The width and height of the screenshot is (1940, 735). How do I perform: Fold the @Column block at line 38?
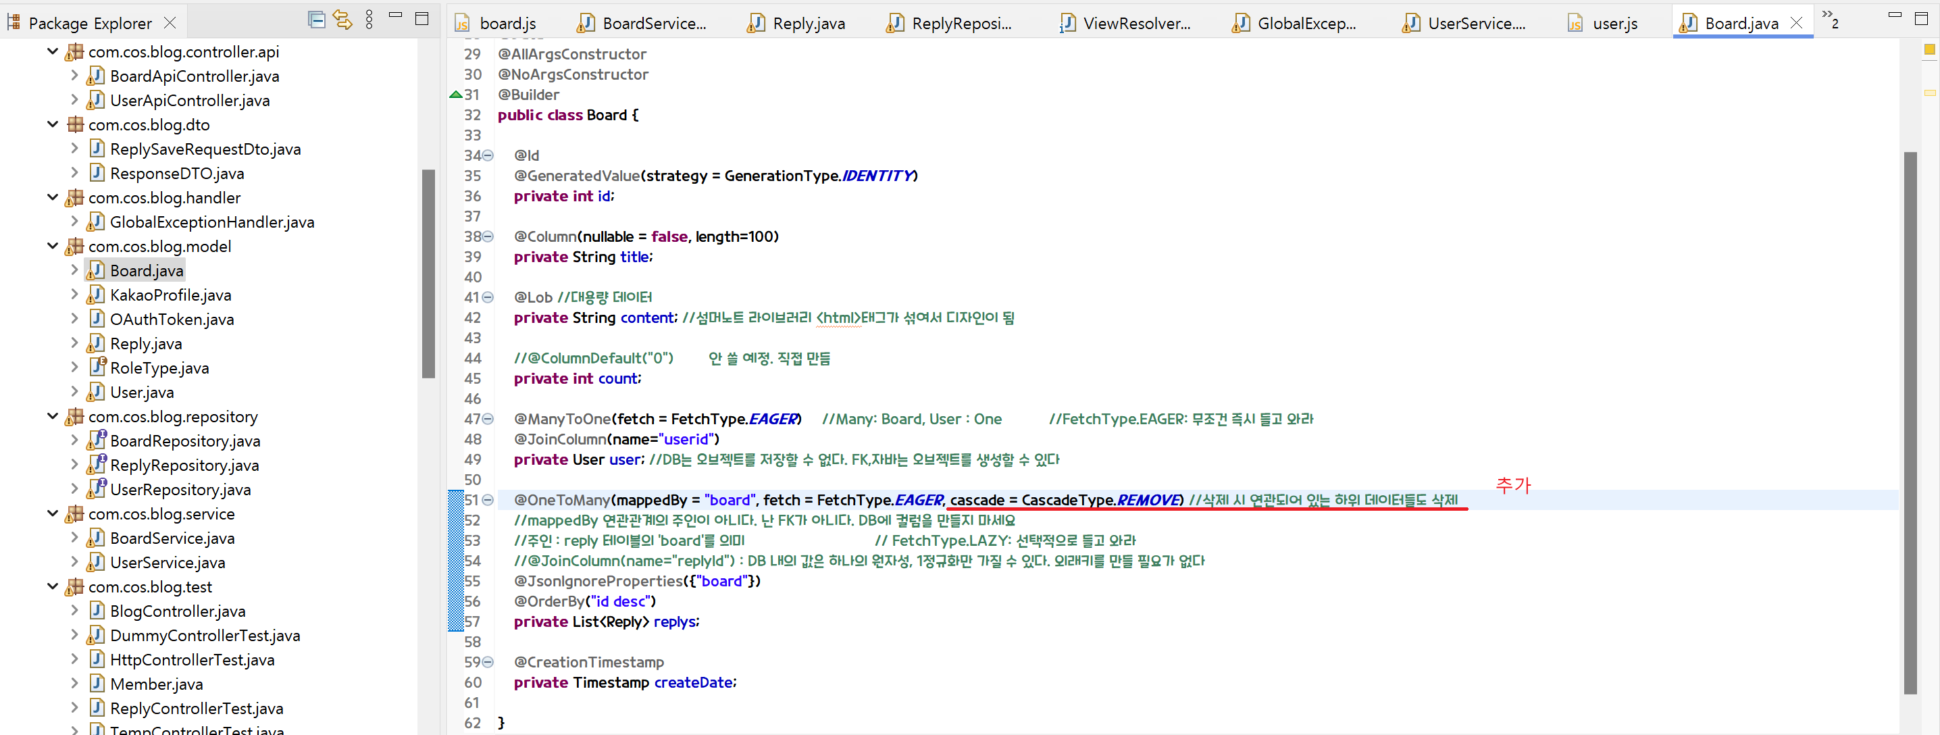[x=488, y=236]
